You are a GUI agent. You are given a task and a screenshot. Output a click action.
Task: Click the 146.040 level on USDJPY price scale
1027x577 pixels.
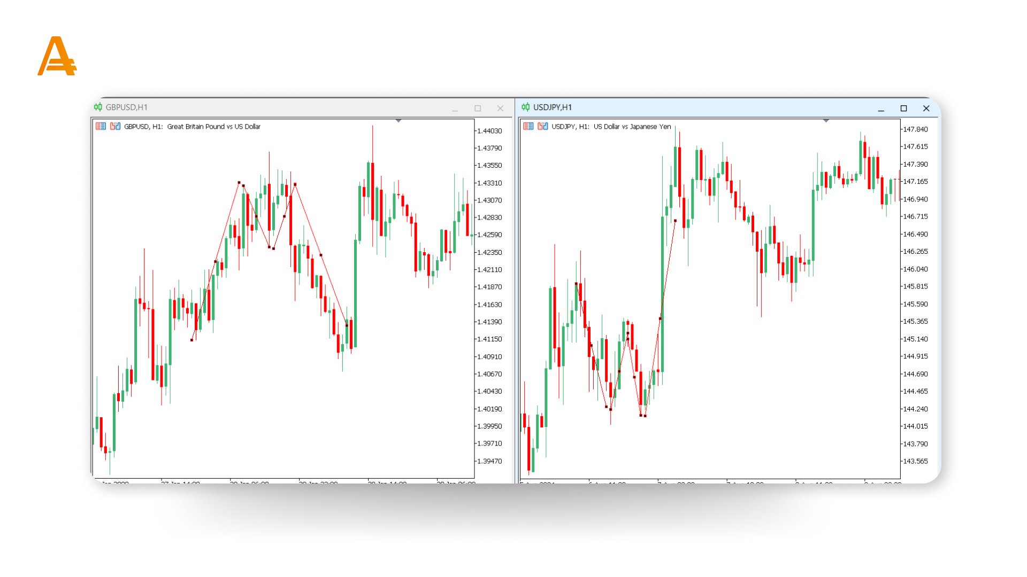click(915, 269)
